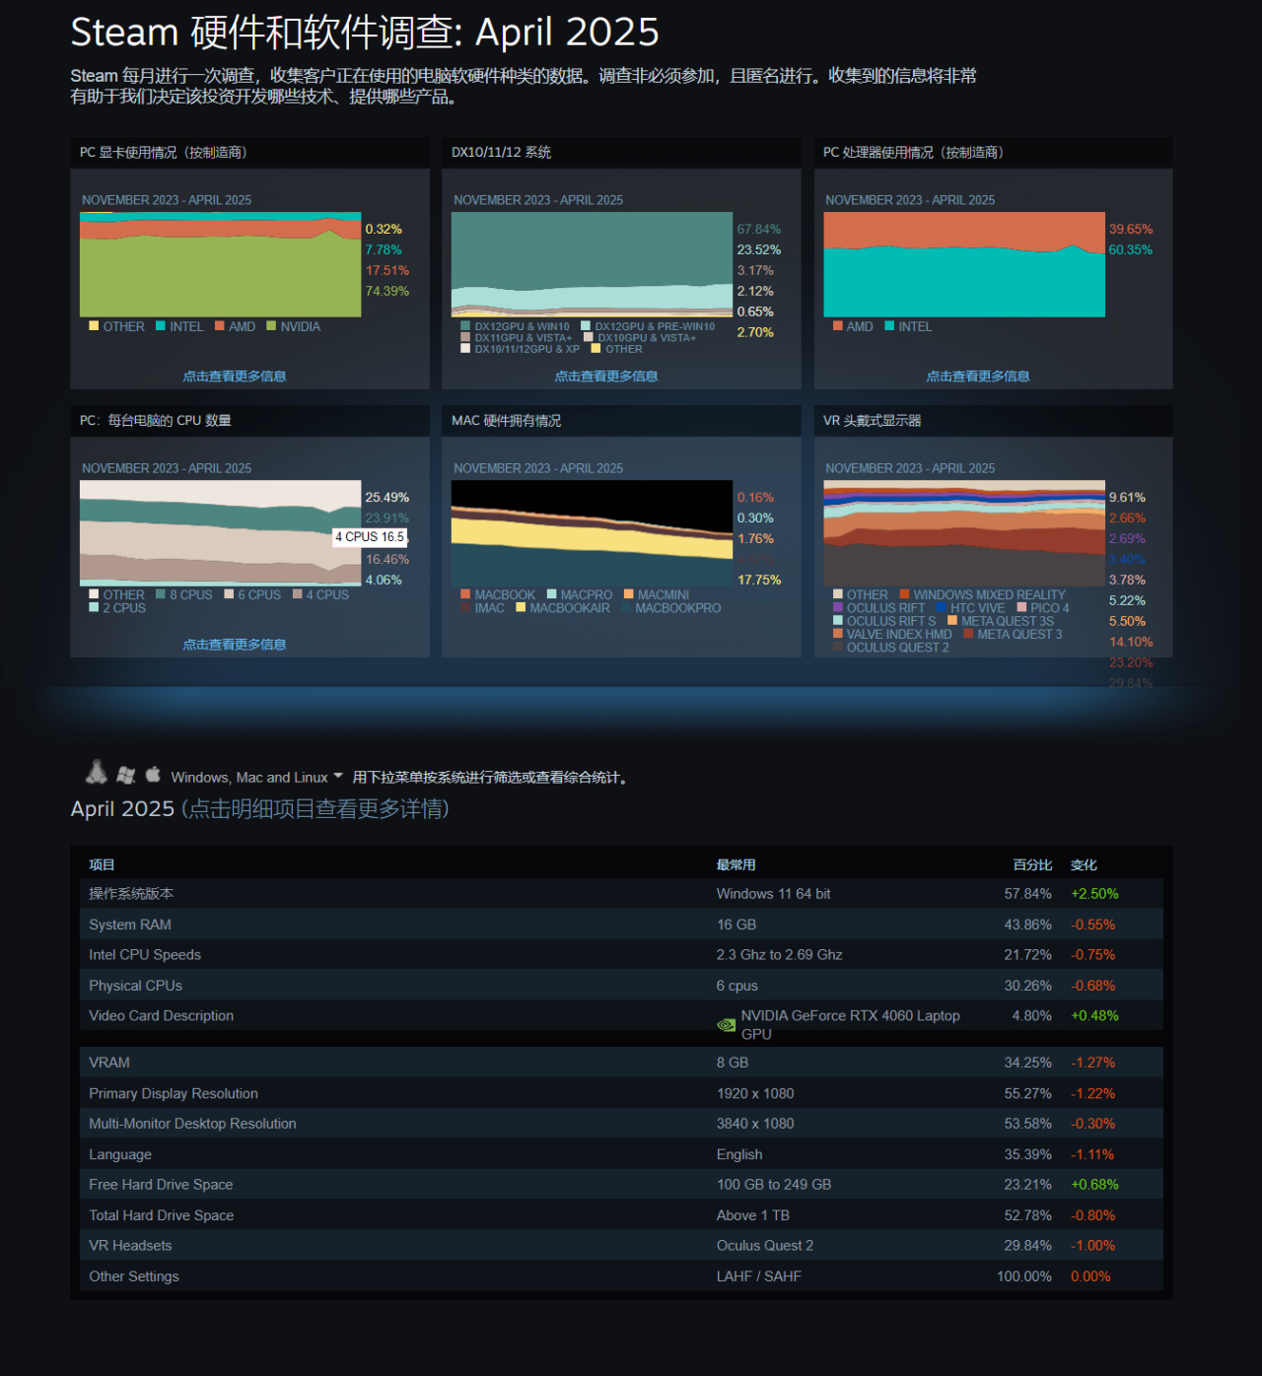The height and width of the screenshot is (1376, 1262).
Task: Click the yellow OTHER legend swatch in GPU chart
Action: click(x=94, y=326)
